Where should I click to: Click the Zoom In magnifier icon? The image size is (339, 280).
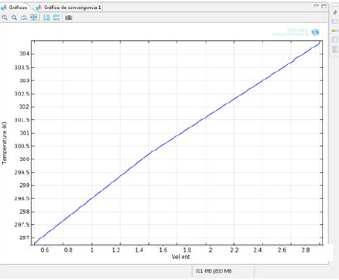click(x=4, y=18)
